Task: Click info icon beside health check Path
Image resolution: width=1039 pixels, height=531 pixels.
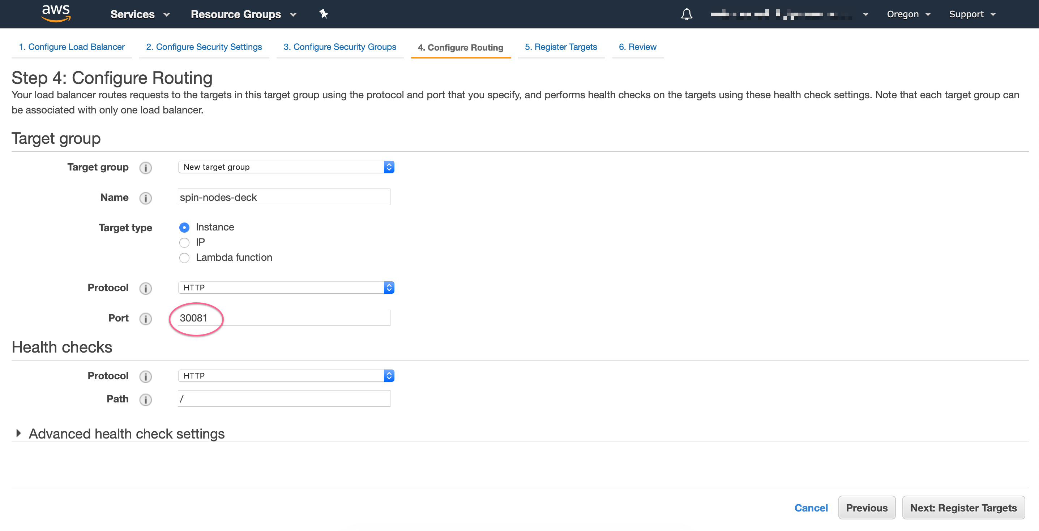Action: pyautogui.click(x=145, y=399)
